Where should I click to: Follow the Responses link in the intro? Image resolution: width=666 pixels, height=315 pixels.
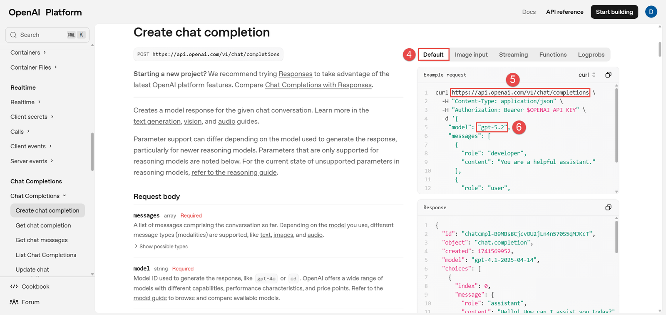click(x=295, y=74)
